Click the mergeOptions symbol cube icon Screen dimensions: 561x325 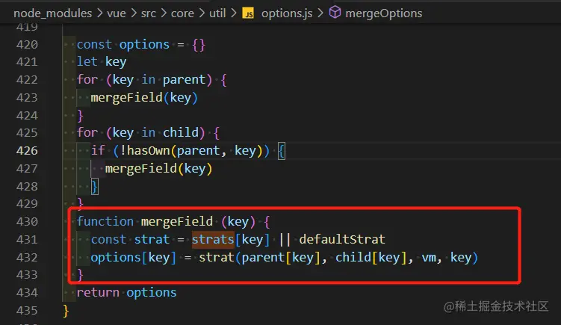coord(335,13)
